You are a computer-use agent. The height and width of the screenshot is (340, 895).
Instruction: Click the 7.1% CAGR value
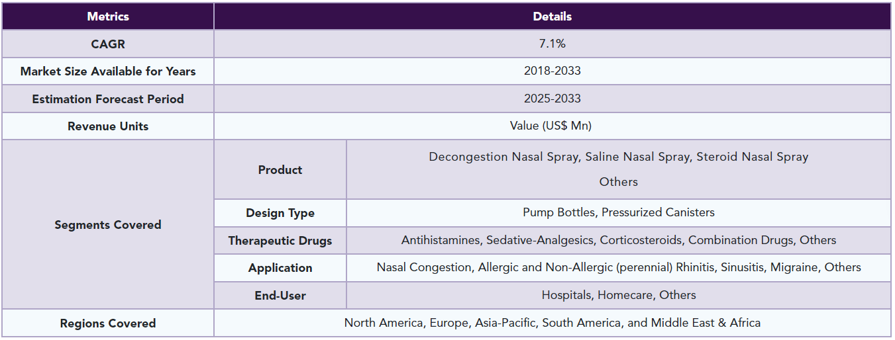click(x=553, y=44)
